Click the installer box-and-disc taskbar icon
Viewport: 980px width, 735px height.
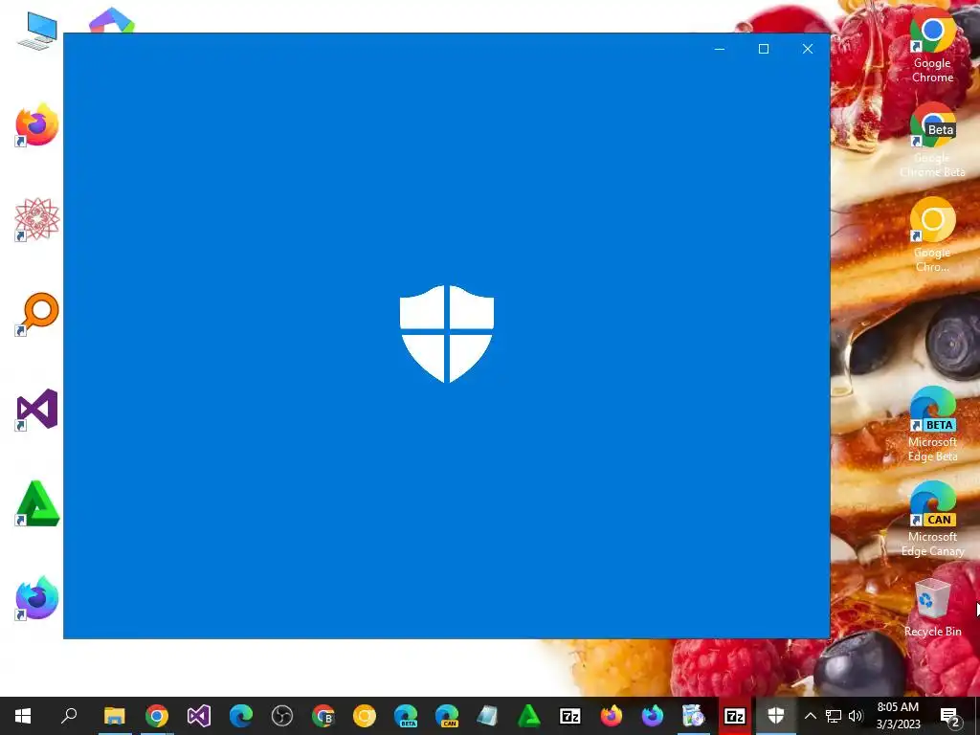tap(693, 716)
